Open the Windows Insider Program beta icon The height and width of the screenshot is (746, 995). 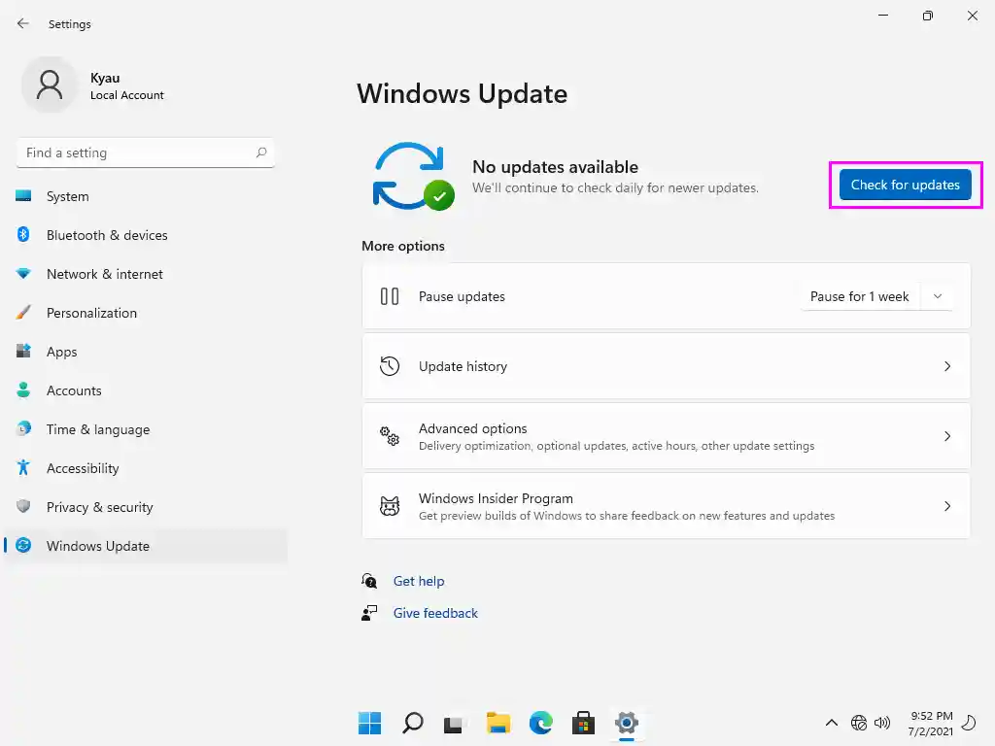point(390,506)
